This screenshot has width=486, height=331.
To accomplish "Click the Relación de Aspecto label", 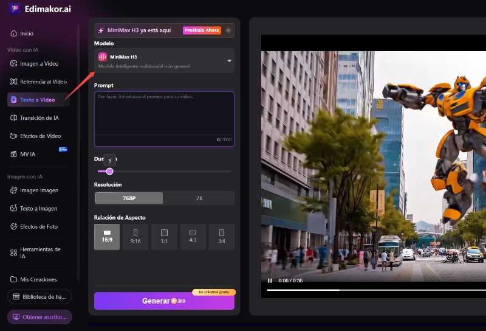I will (120, 217).
